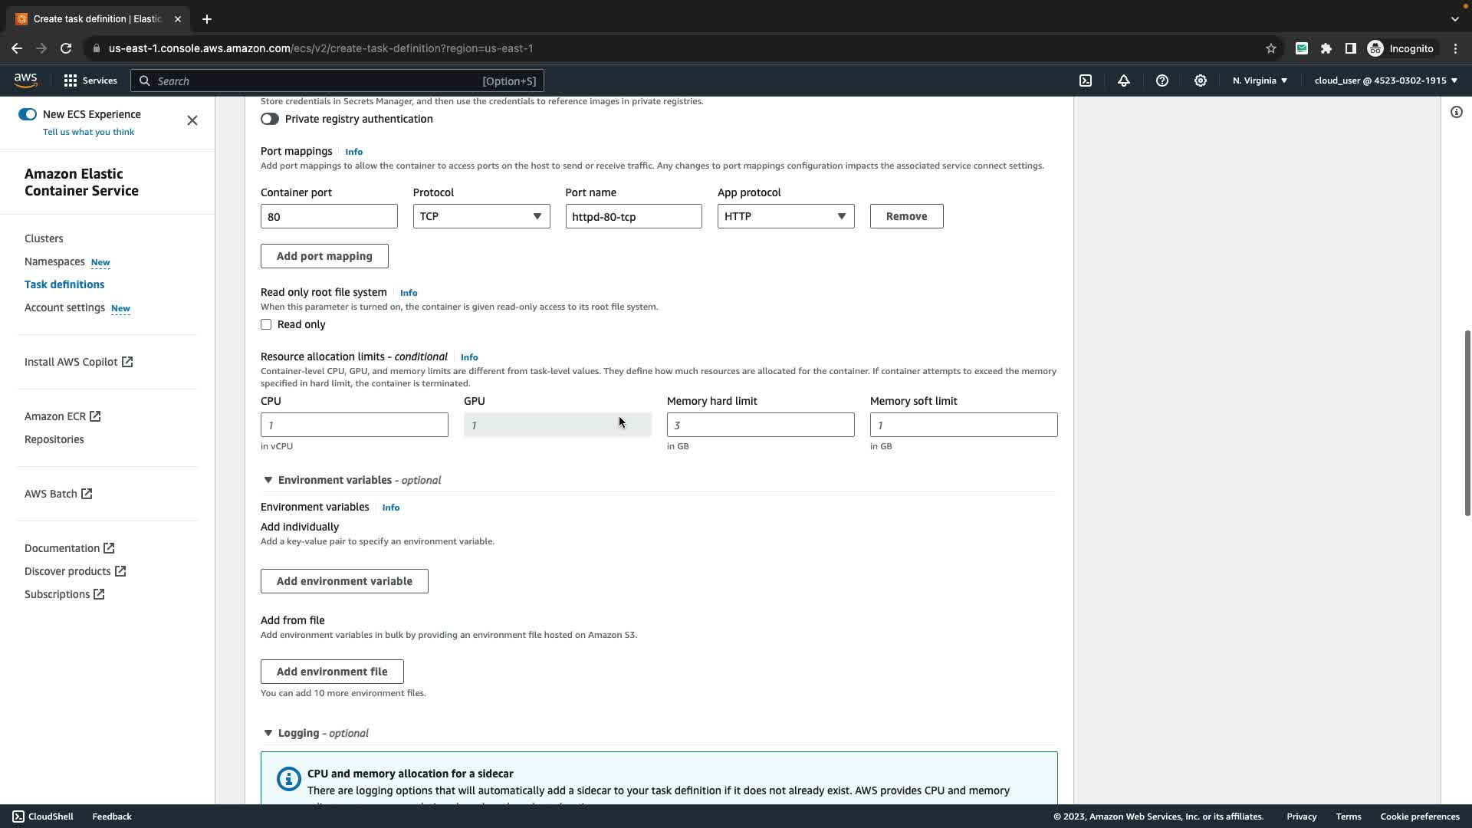Image resolution: width=1472 pixels, height=828 pixels.
Task: Click the AWS logo home icon
Action: tap(25, 80)
